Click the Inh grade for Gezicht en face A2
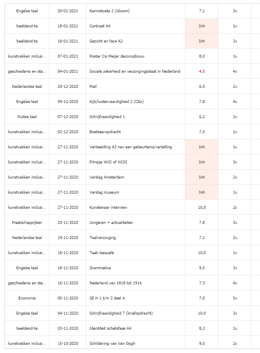The image size is (260, 353). point(202,41)
